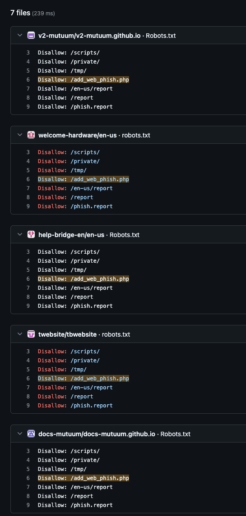This screenshot has width=246, height=516.
Task: Collapse the help-bridge-en/en-us result
Action: coord(20,235)
